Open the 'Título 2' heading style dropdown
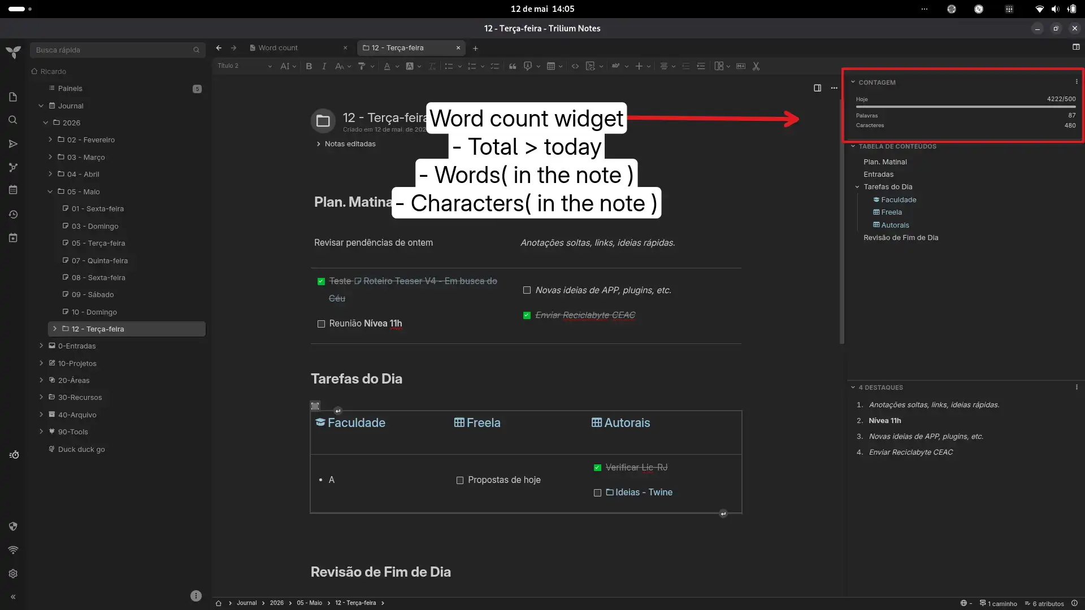This screenshot has height=610, width=1085. click(245, 67)
